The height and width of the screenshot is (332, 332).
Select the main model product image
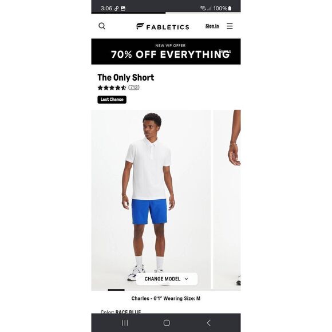pyautogui.click(x=151, y=199)
